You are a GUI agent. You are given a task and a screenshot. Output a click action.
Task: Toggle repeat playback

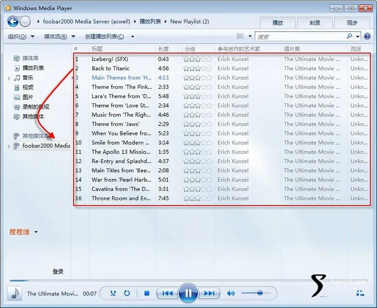coord(127,293)
